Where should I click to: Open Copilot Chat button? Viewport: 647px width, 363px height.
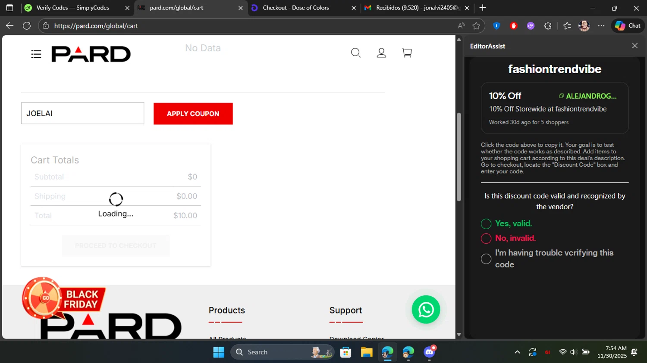(628, 26)
